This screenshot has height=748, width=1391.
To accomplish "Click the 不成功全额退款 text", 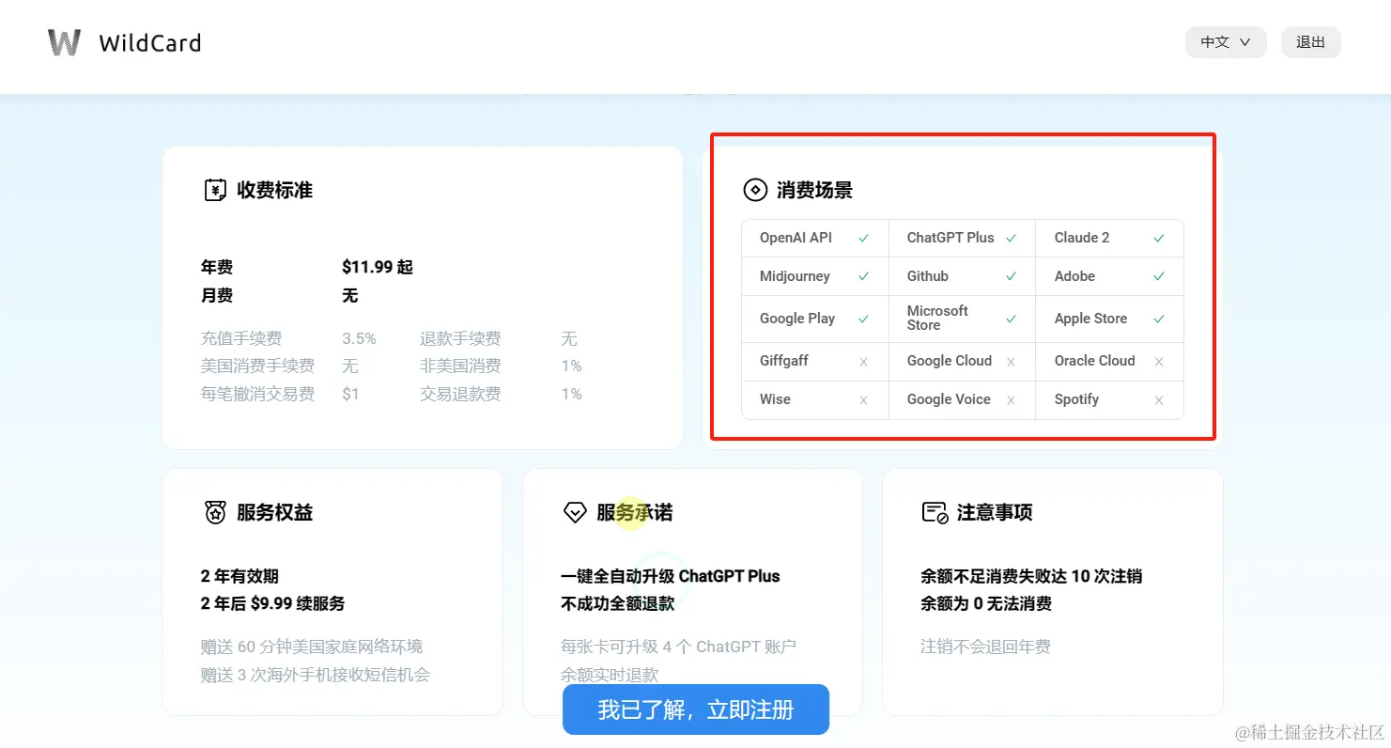I will click(x=618, y=604).
